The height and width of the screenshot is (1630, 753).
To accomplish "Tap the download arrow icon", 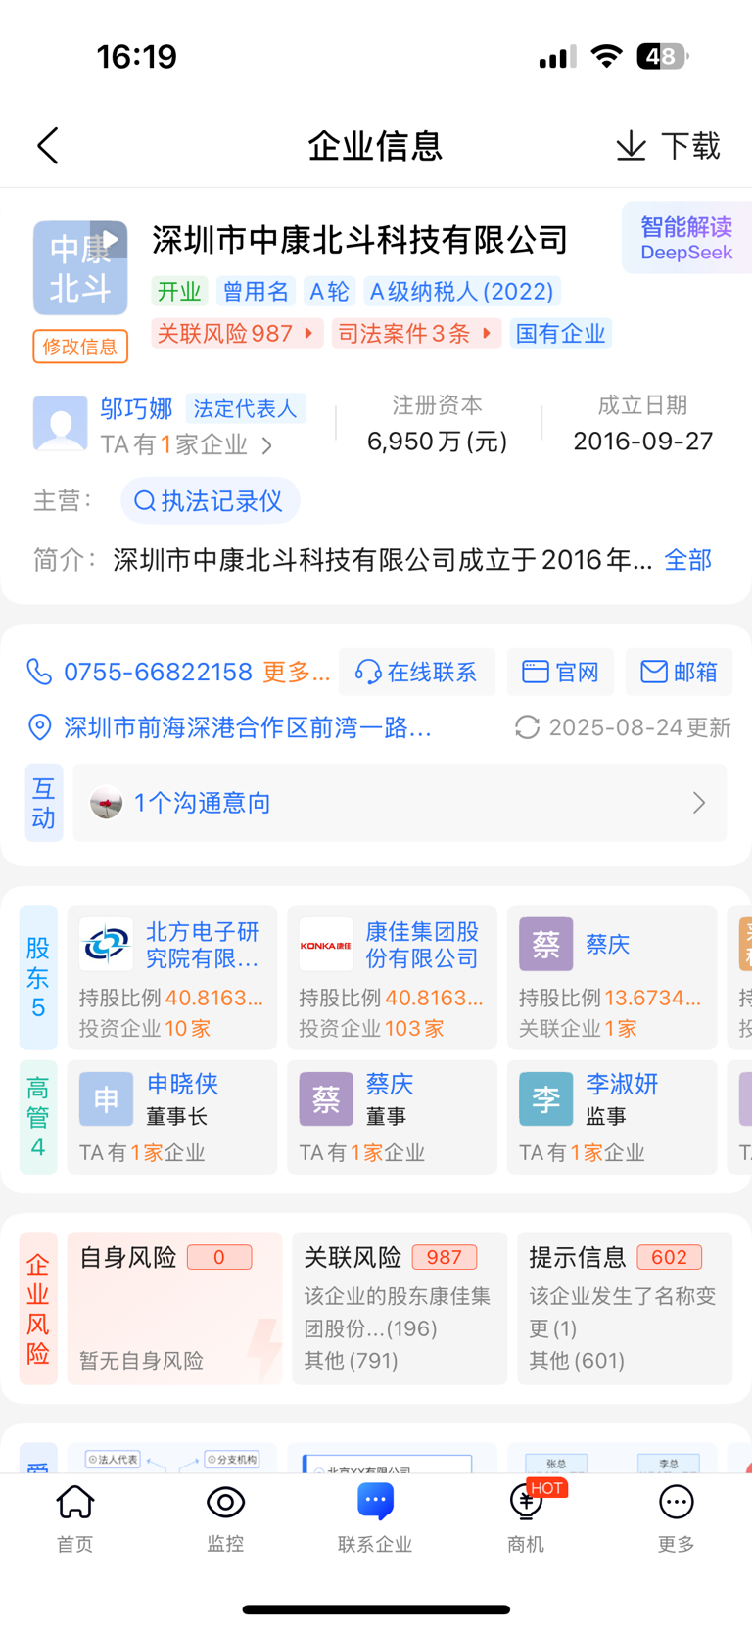I will pos(632,146).
